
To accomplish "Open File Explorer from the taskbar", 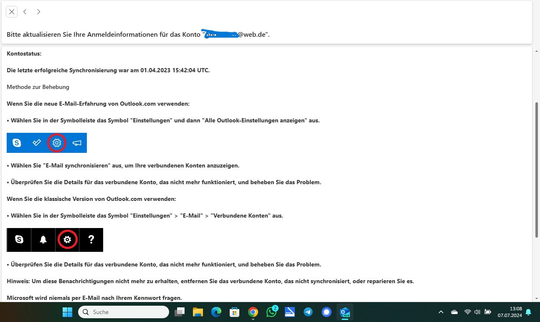I will click(x=198, y=312).
